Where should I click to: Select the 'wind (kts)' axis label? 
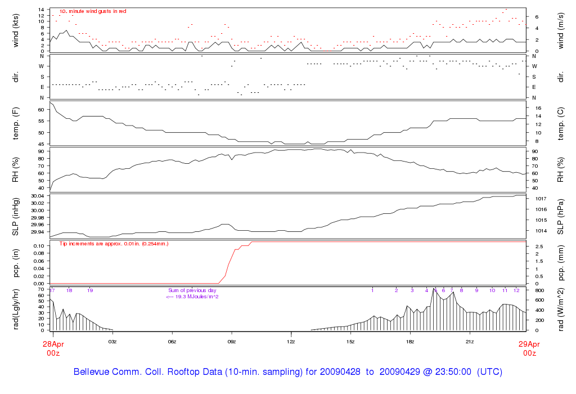[16, 30]
